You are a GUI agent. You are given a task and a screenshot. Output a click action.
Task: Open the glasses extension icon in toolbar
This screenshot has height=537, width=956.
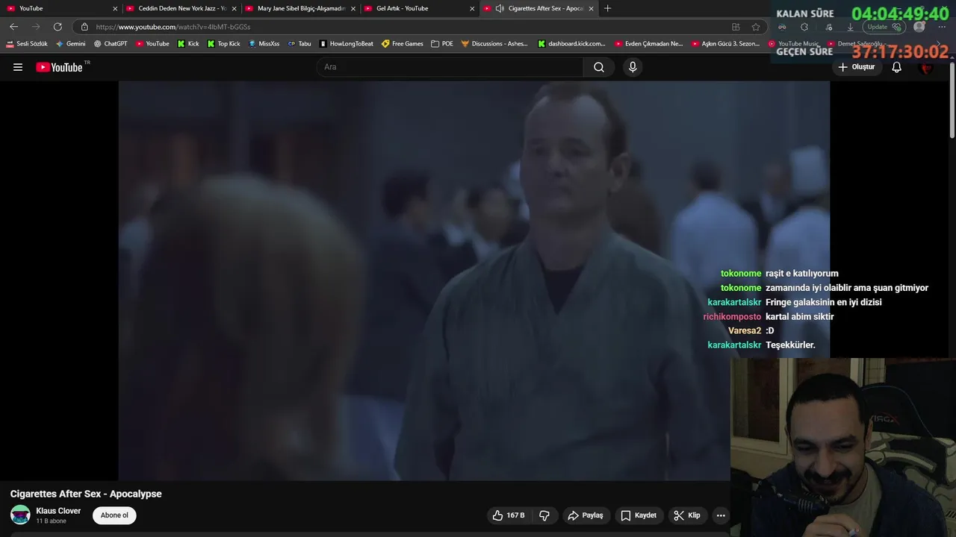[x=782, y=27]
